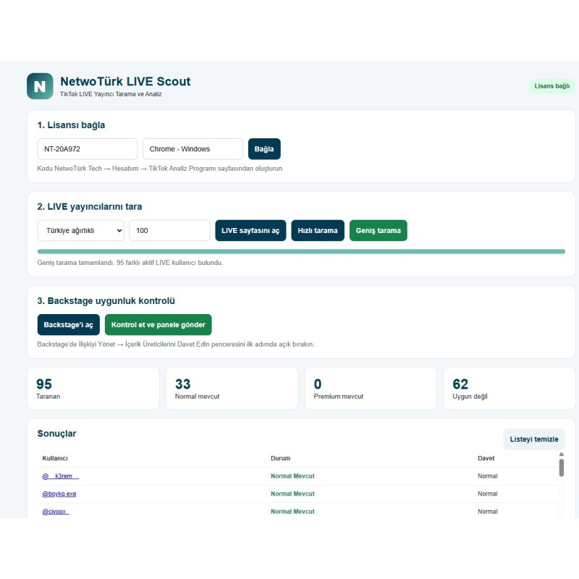Start Hızlı tarama scan

(x=318, y=230)
